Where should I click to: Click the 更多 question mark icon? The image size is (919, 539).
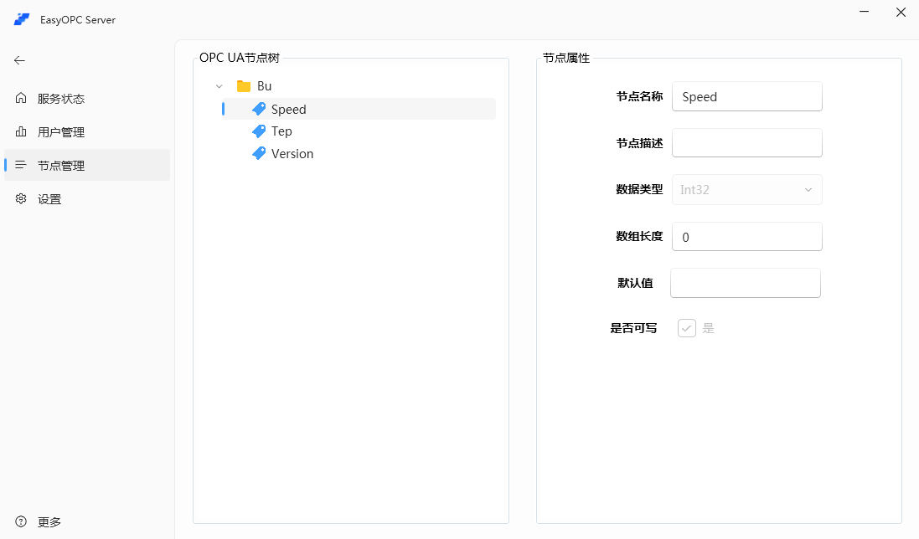coord(21,521)
